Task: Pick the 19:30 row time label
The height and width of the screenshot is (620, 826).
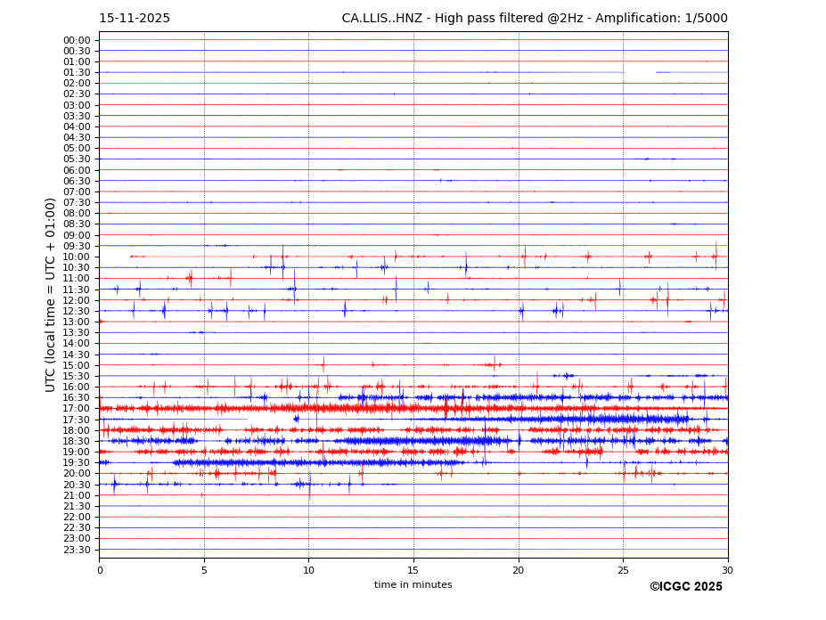Action: pos(76,463)
